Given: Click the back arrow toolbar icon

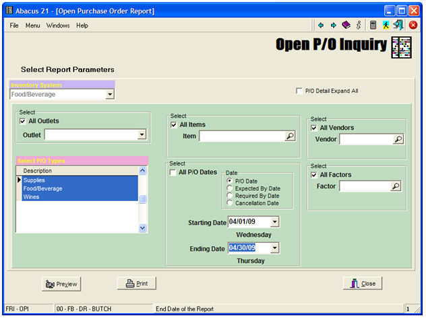Looking at the screenshot, I should point(321,25).
